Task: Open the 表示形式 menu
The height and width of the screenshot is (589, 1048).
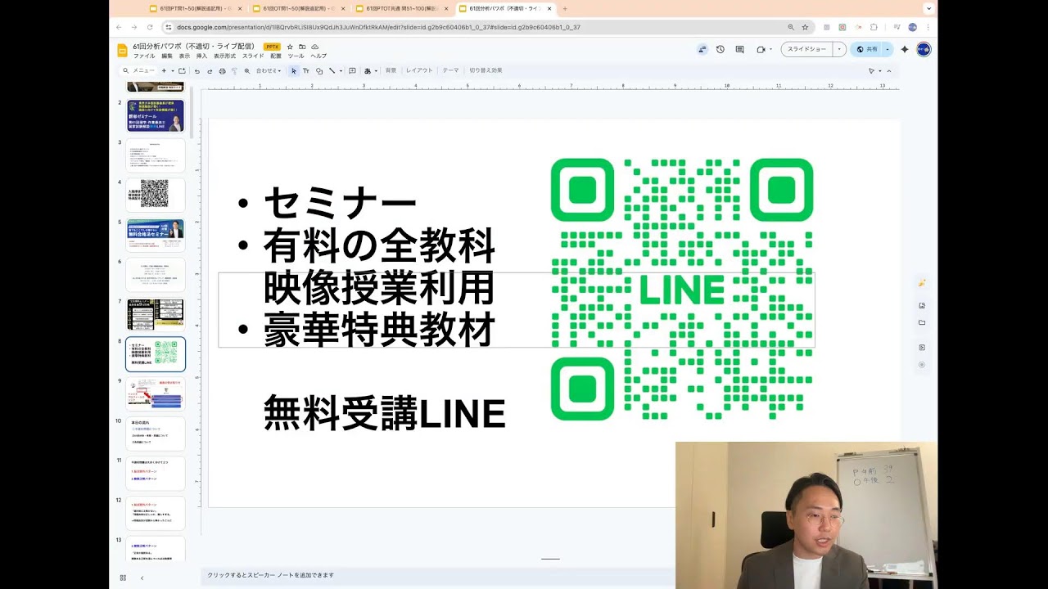Action: click(x=225, y=56)
